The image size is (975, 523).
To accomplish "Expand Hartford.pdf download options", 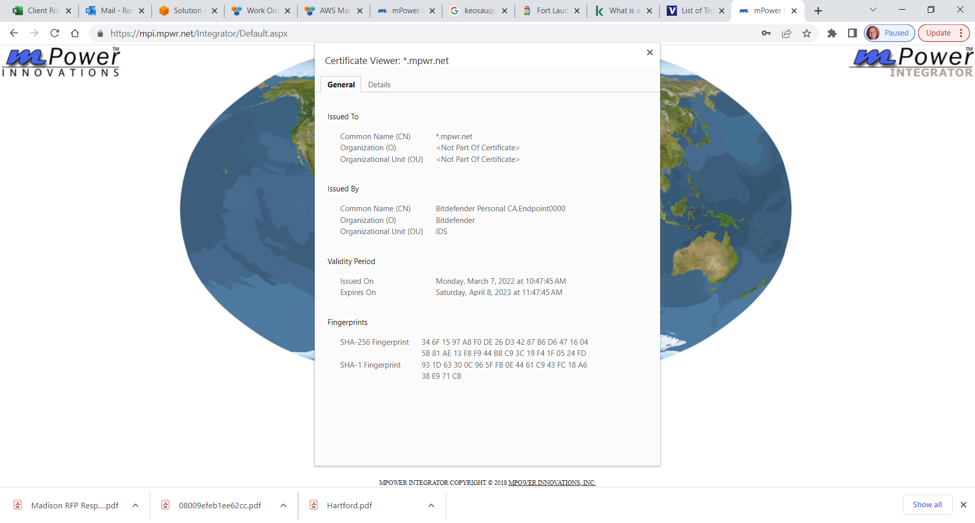I will pos(431,505).
